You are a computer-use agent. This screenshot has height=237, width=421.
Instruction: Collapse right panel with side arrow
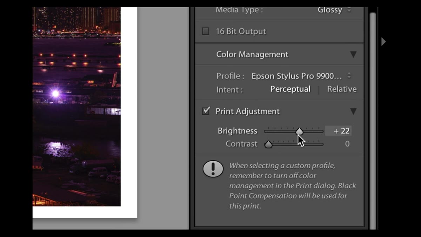(x=383, y=42)
